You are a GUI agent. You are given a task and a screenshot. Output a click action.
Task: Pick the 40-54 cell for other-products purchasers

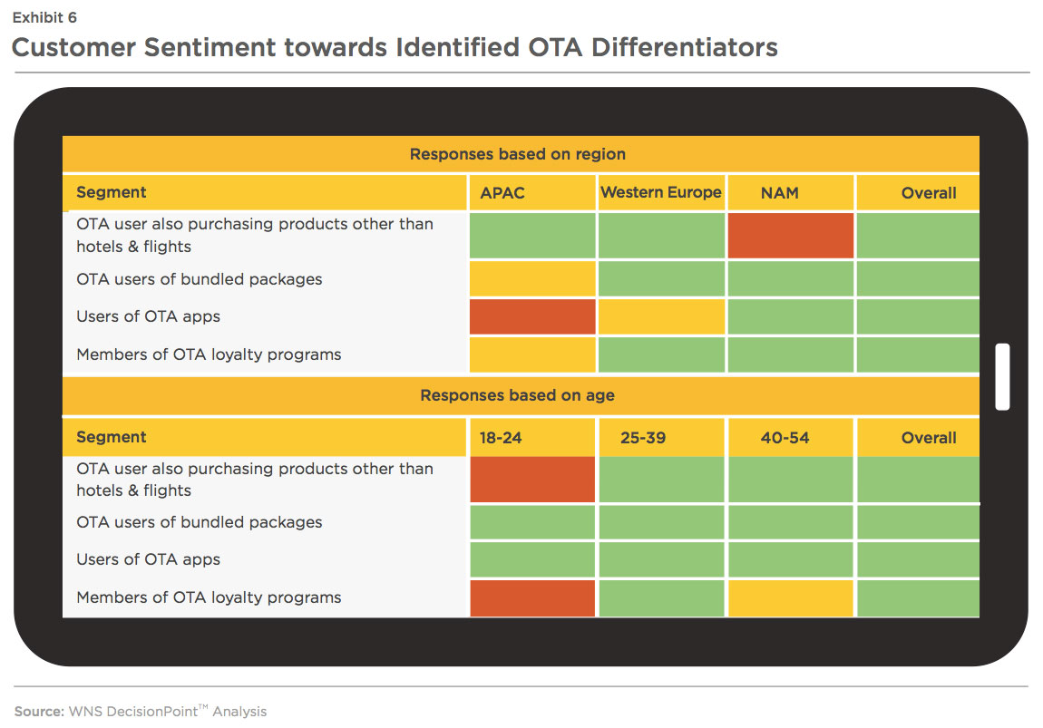point(790,480)
